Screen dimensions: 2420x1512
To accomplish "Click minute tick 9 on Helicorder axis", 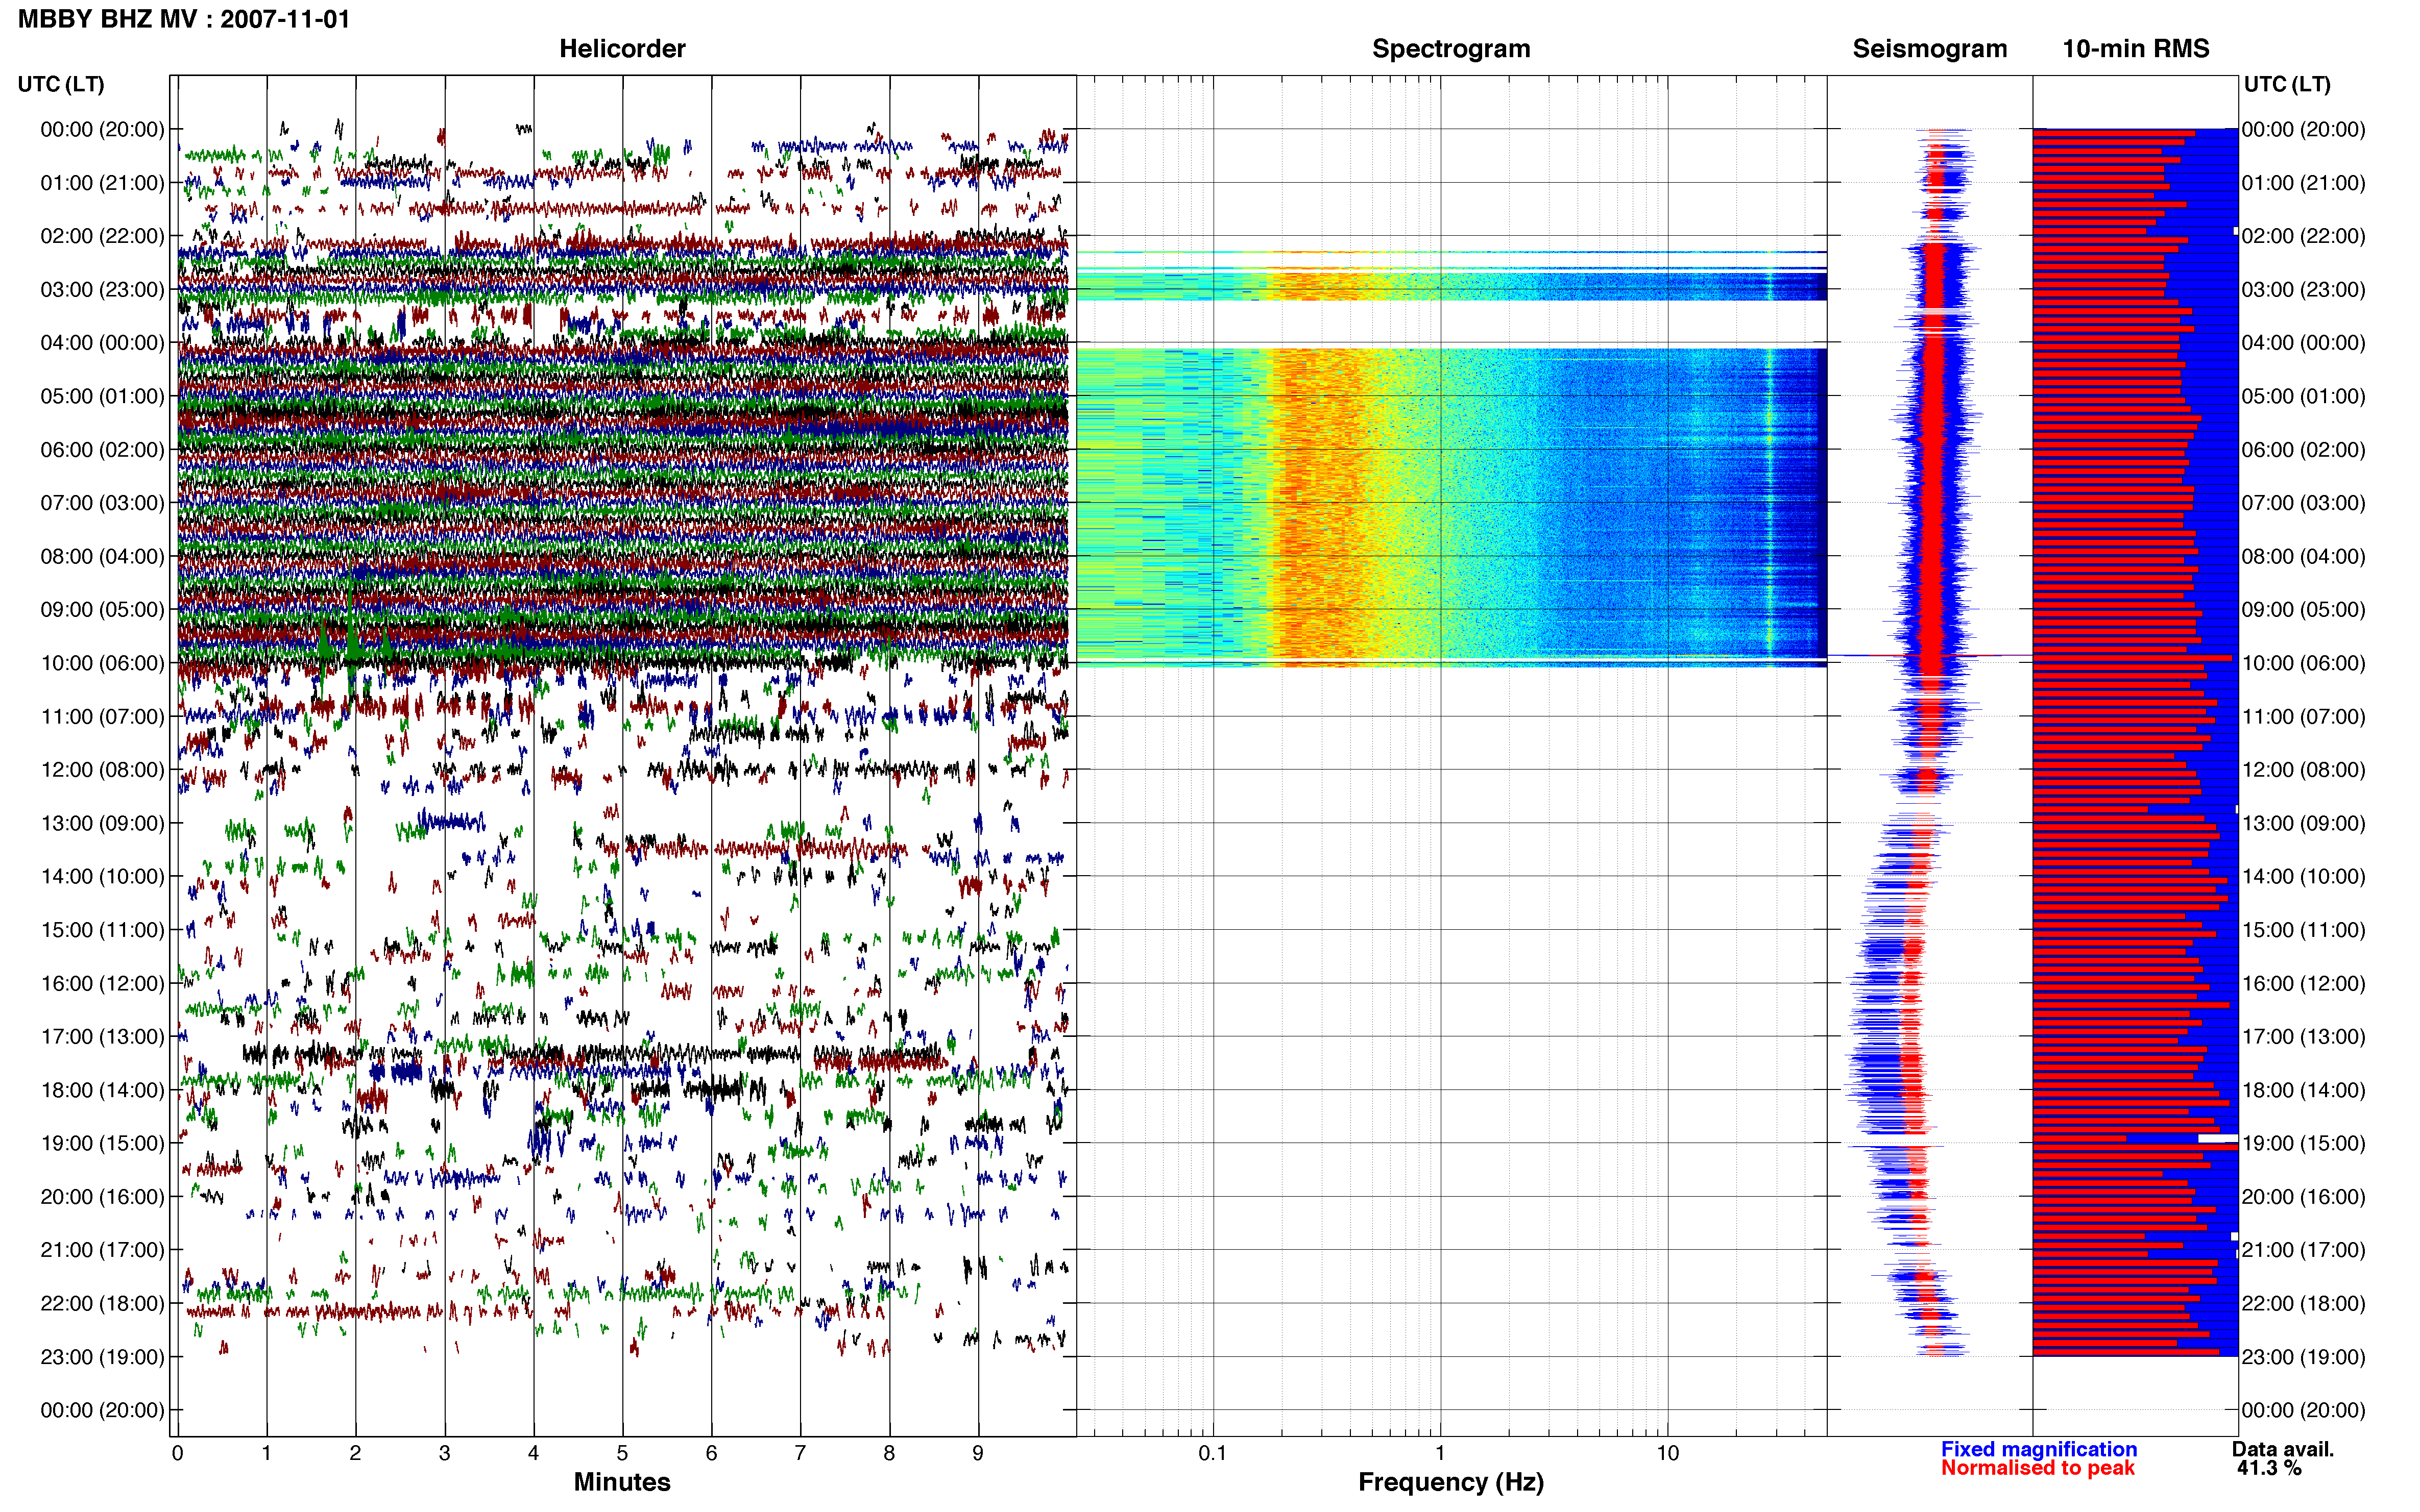I will coord(978,1453).
